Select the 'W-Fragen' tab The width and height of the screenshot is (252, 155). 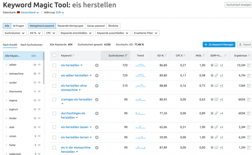pos(18,26)
